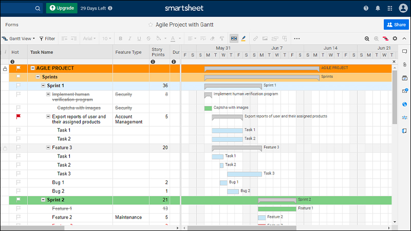Click 29 Days Left trial info
Screen dimensions: 411x231
pos(96,8)
